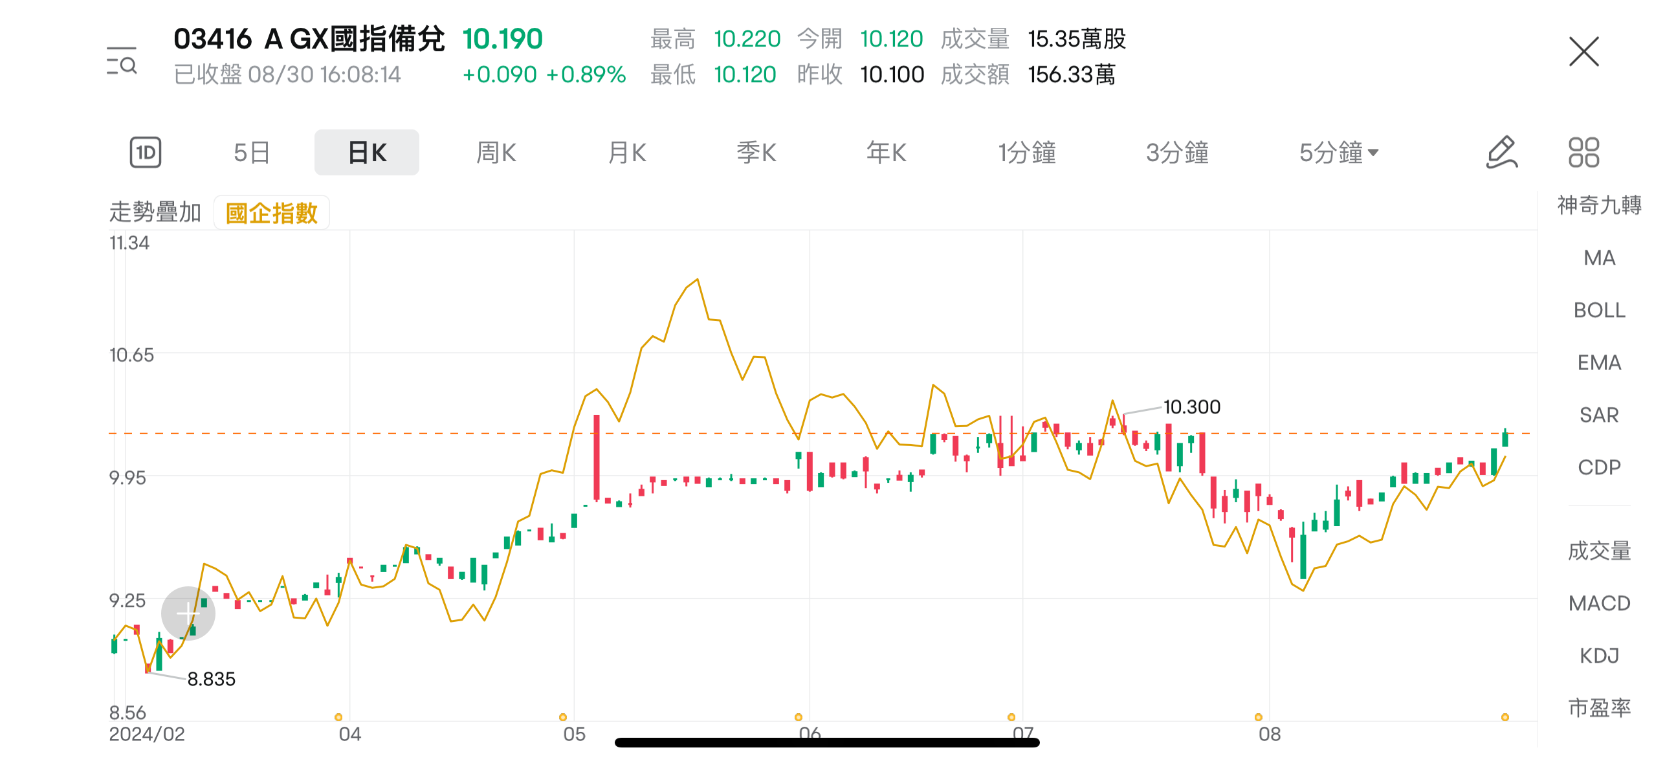Click the +0.89% change value
The width and height of the screenshot is (1654, 763).
pos(586,74)
